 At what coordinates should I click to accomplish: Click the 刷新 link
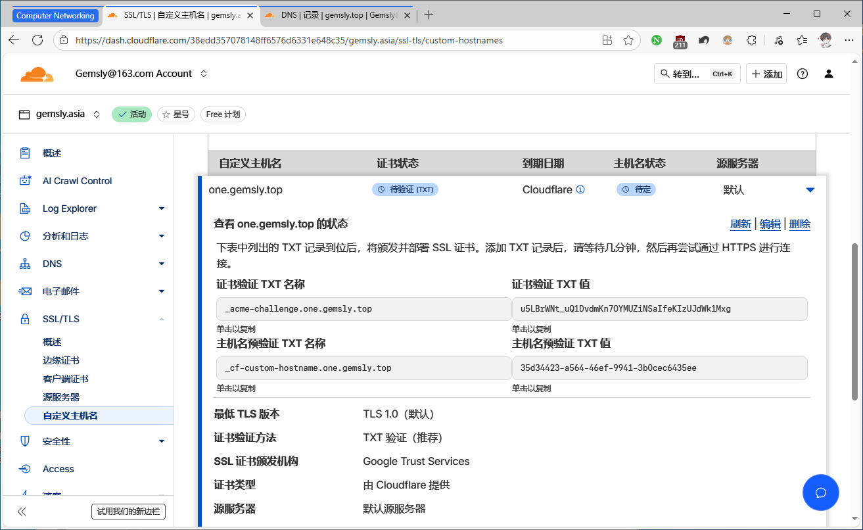tap(741, 224)
